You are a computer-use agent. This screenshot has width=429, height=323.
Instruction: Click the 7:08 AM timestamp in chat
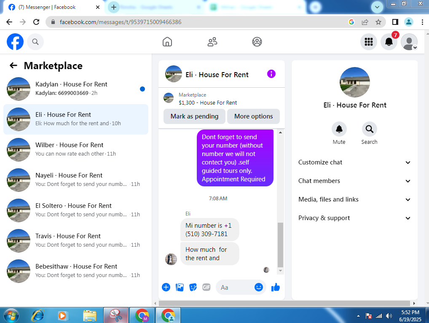pyautogui.click(x=218, y=199)
